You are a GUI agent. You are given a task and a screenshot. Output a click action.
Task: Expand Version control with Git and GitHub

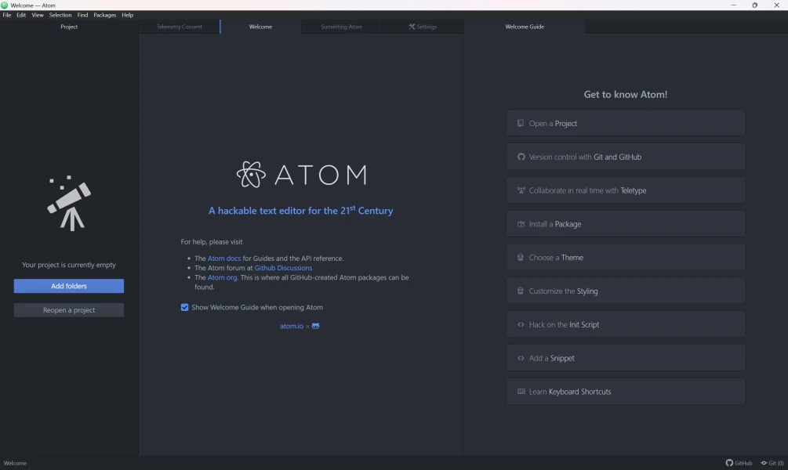[x=625, y=157]
